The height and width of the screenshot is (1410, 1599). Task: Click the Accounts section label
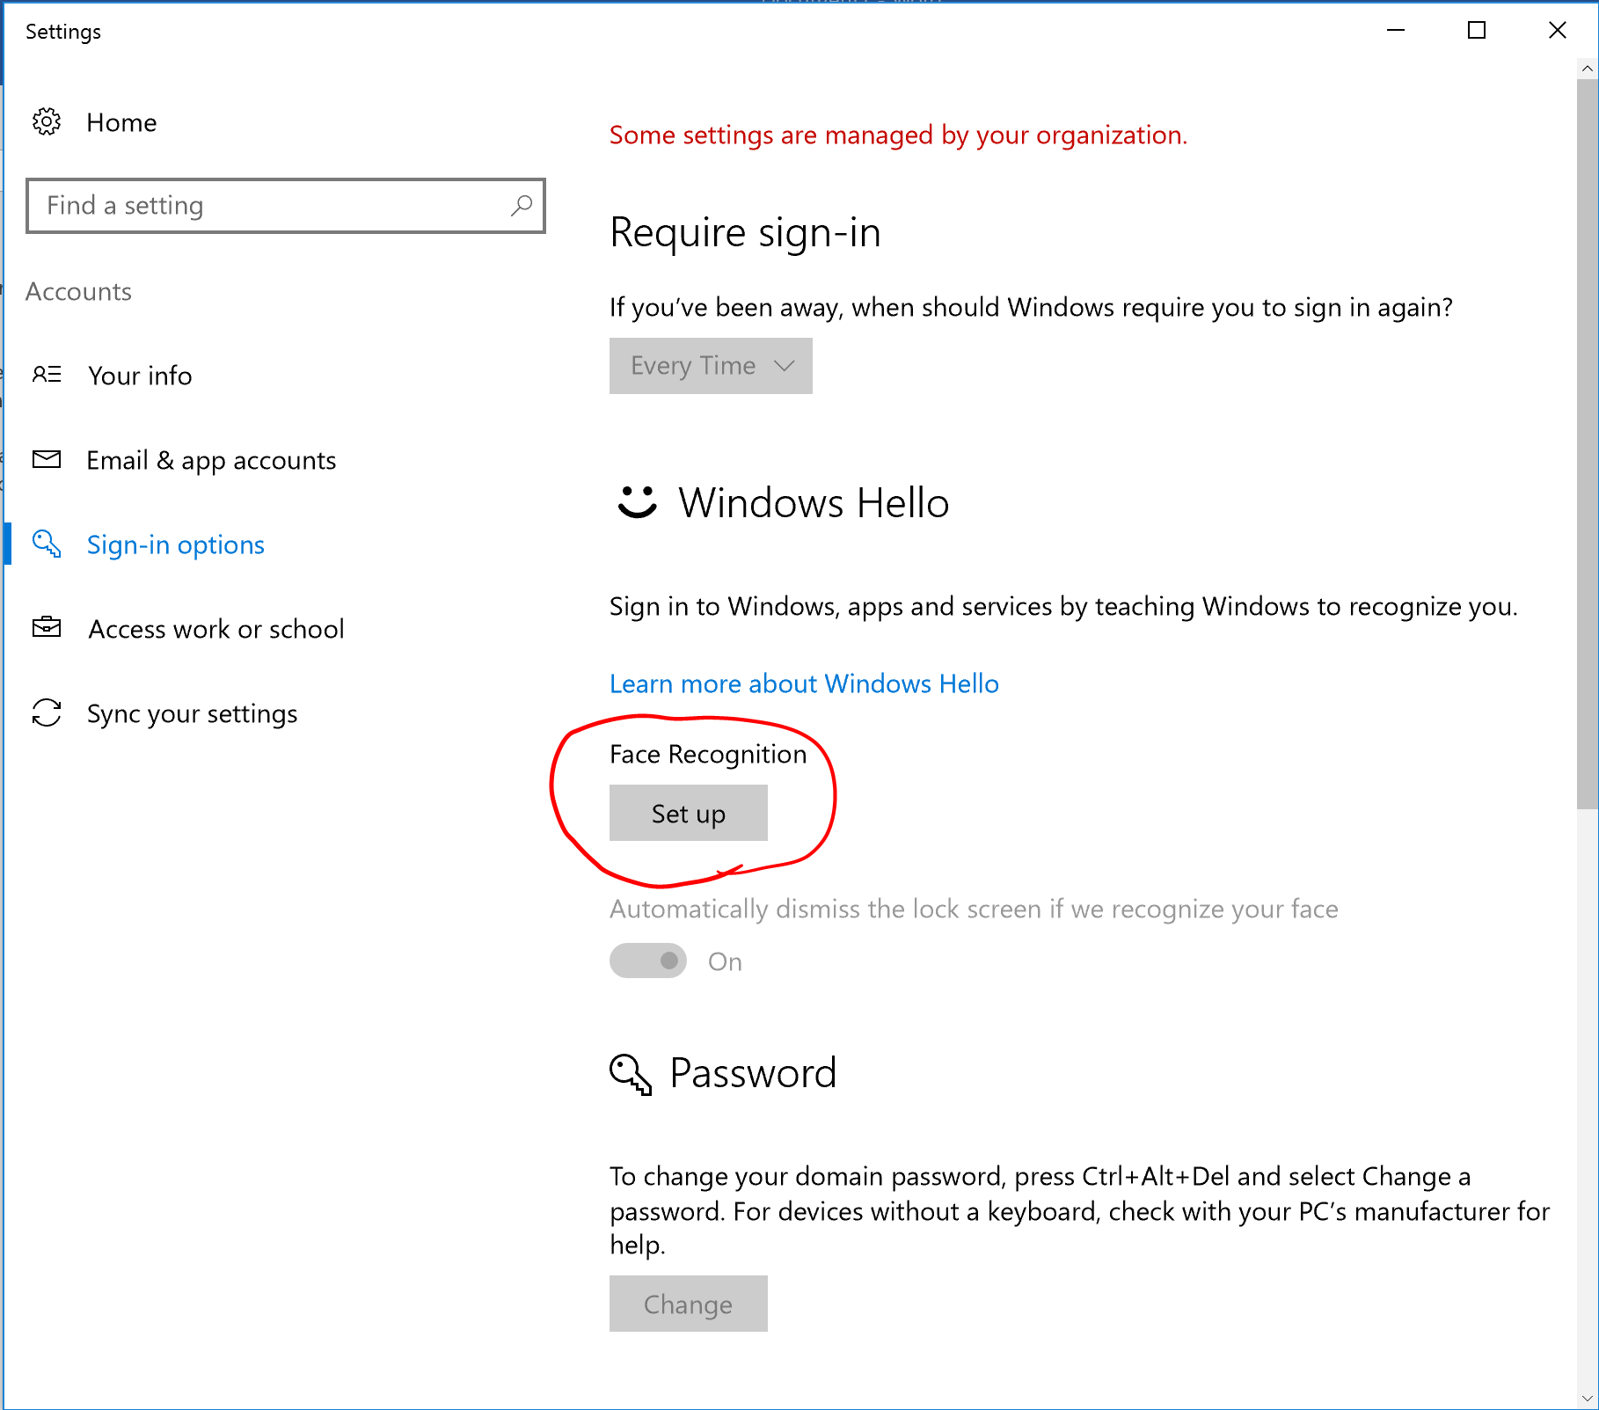(x=78, y=291)
